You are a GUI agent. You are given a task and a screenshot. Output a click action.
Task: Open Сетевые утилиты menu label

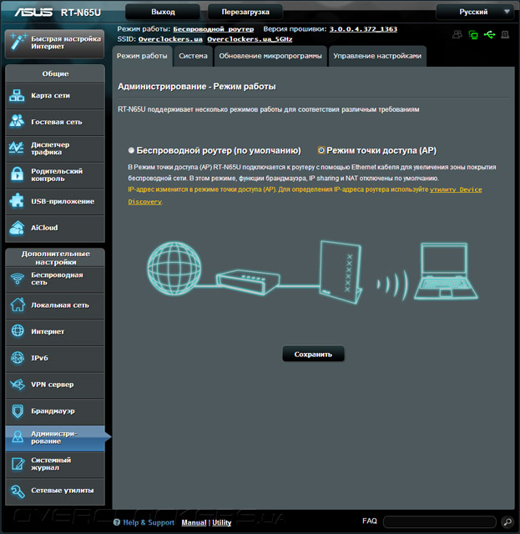[x=63, y=491]
